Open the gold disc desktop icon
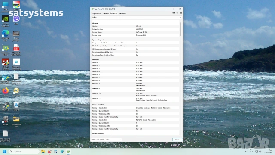This screenshot has height=155, width=275. (x=16, y=92)
